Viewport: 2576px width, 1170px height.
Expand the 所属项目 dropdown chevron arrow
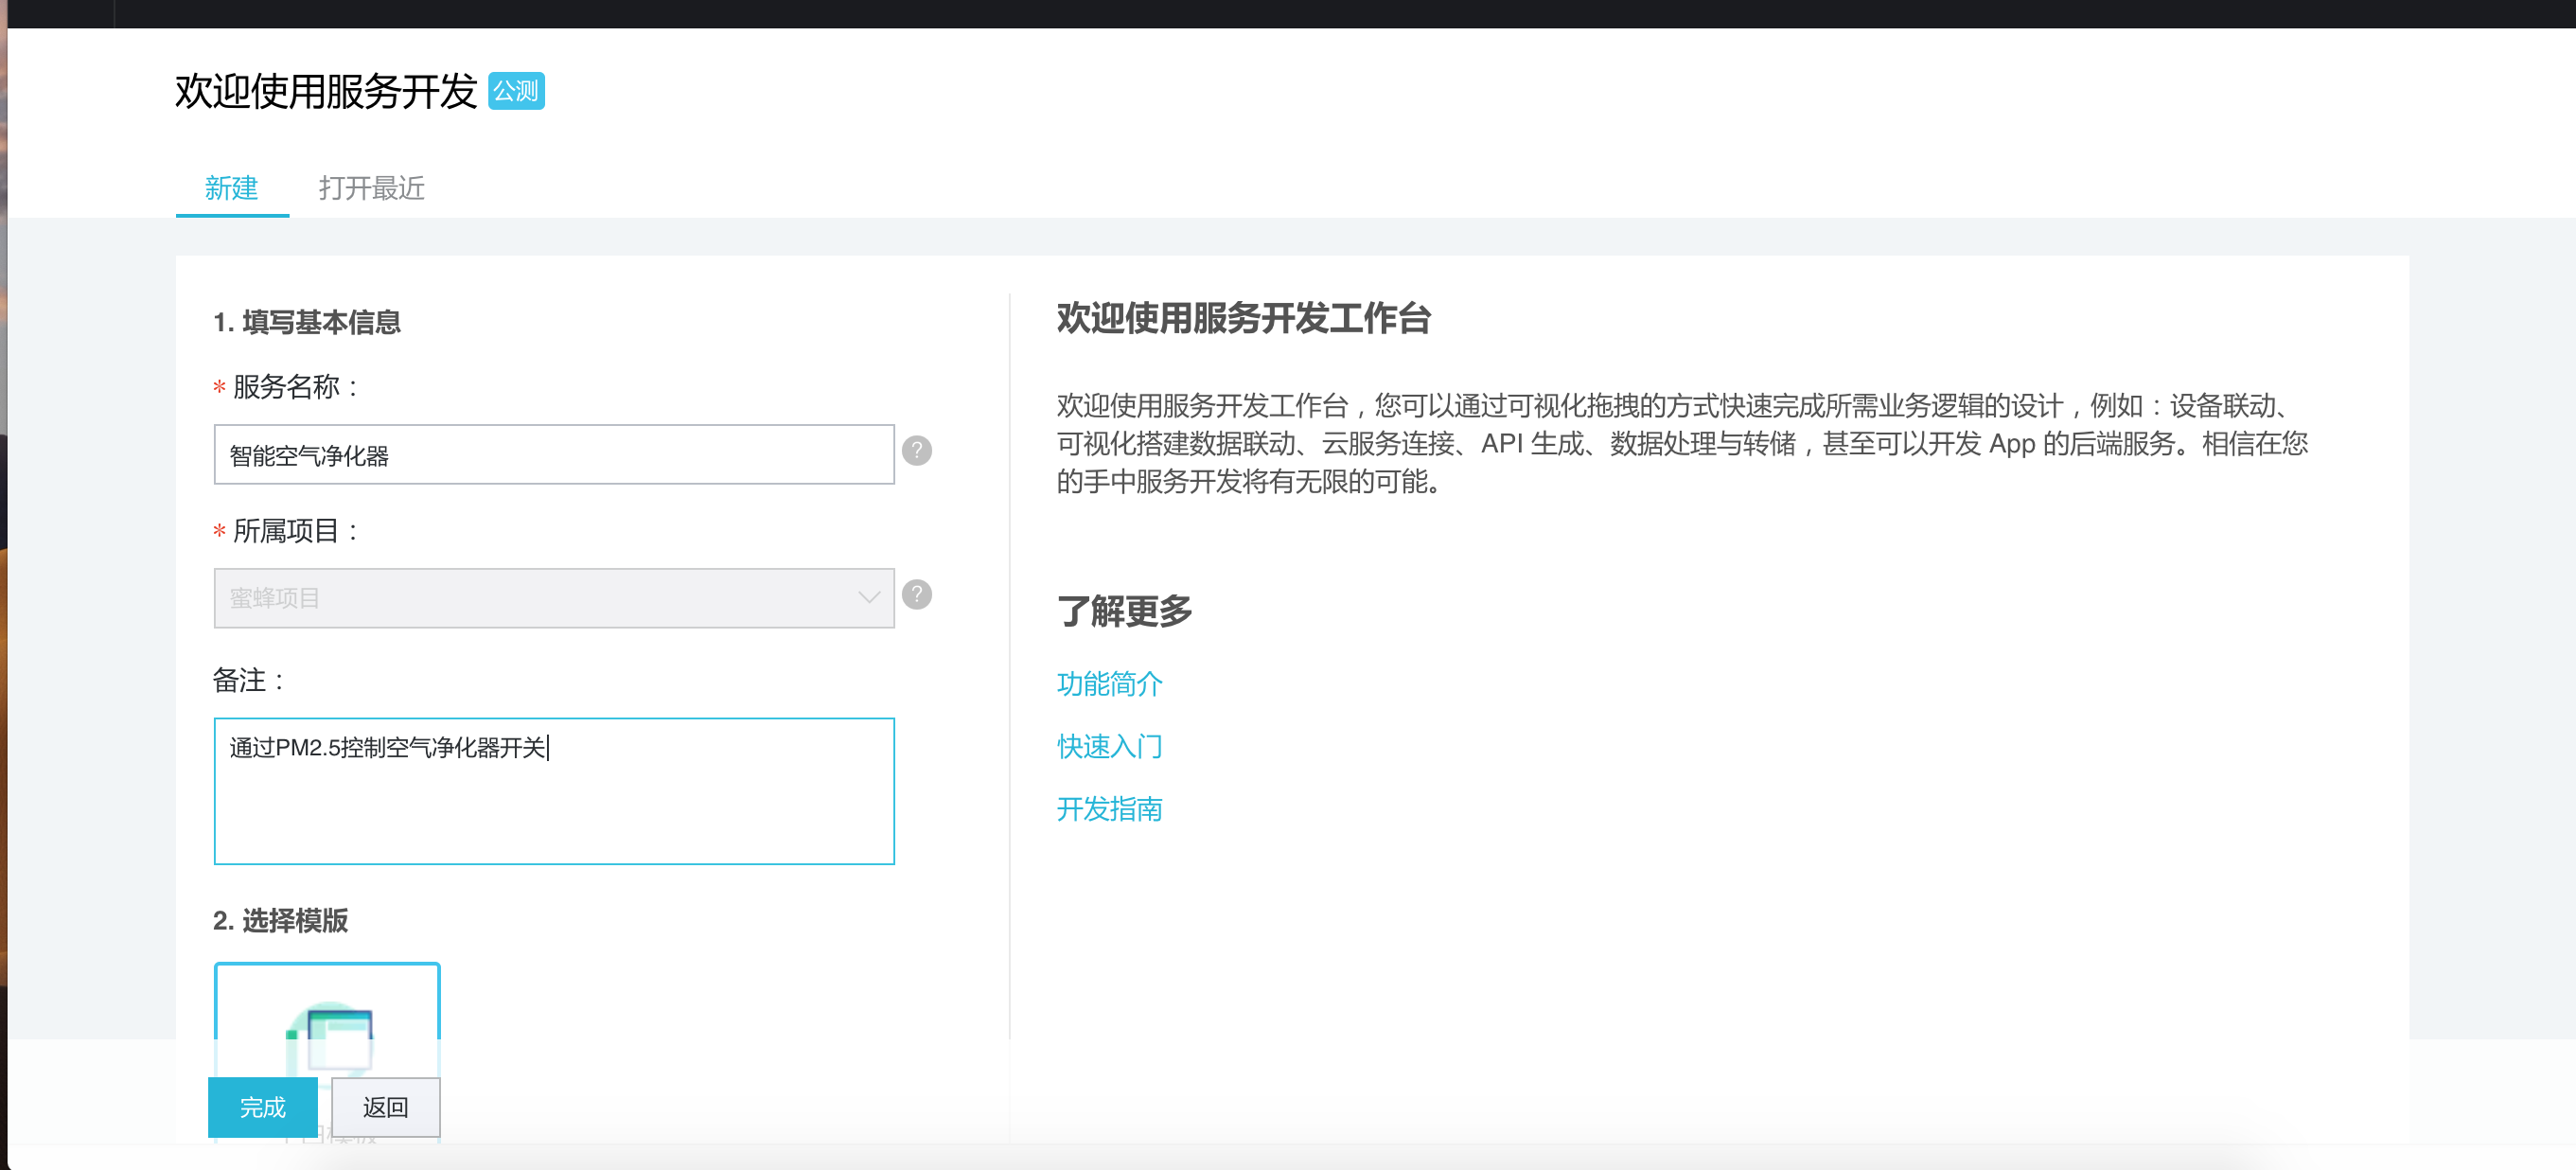click(868, 598)
